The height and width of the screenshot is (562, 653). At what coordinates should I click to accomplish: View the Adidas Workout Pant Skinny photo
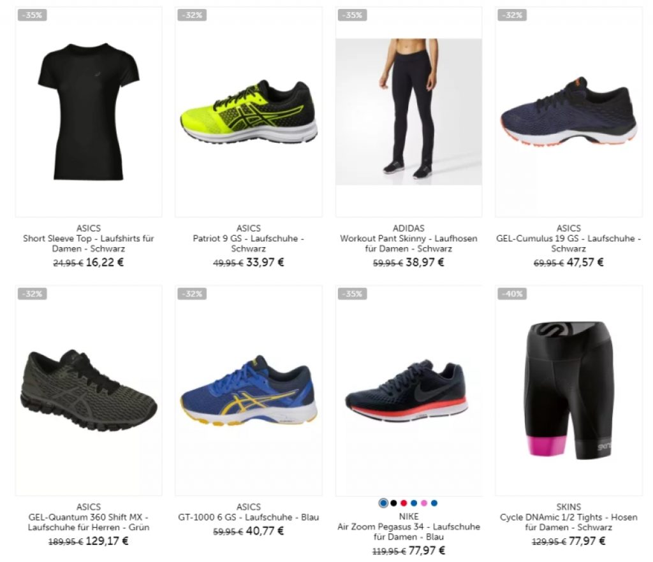[x=409, y=112]
